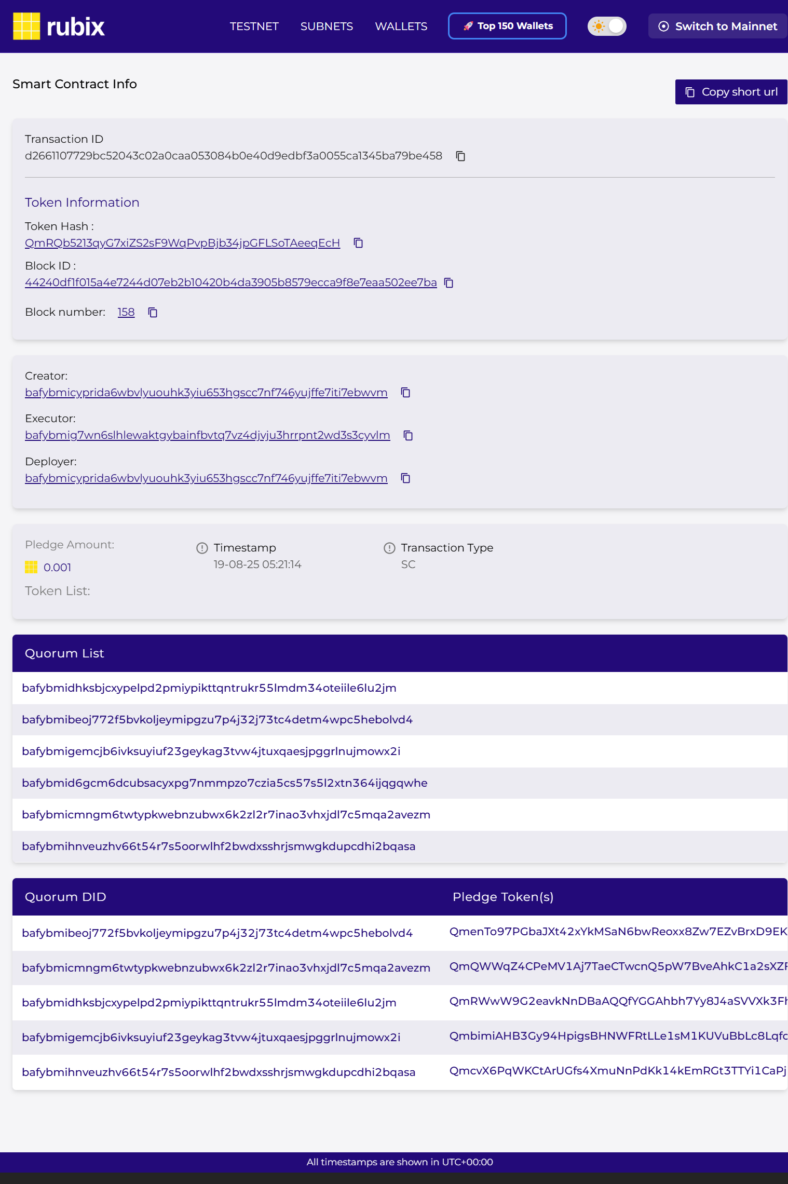Copy the Deployer address
The height and width of the screenshot is (1184, 788).
click(405, 478)
